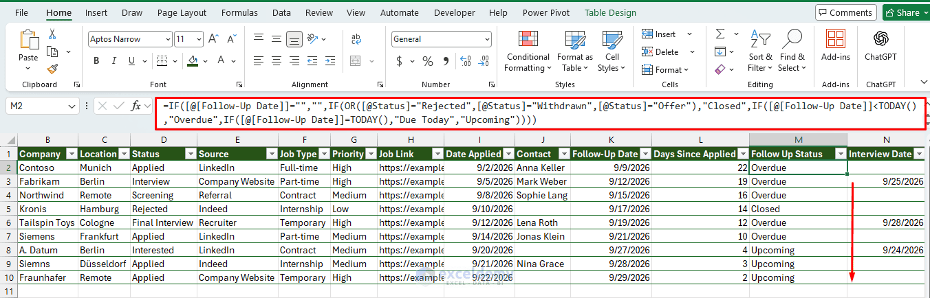Click the Decrease Decimal icon

(483, 61)
